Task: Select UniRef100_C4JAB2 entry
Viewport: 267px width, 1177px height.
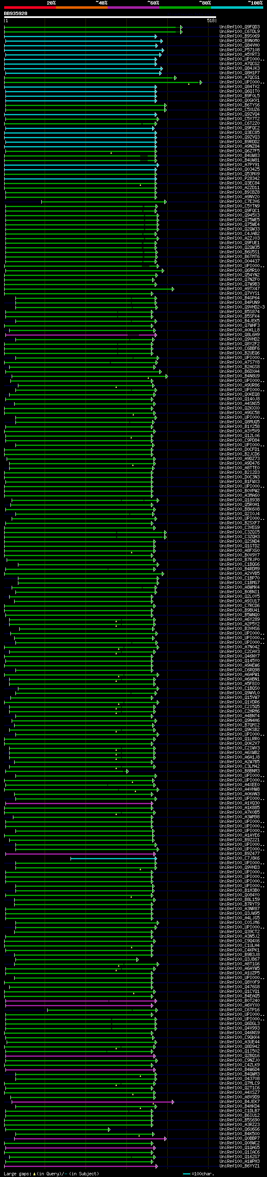Action: click(239, 233)
